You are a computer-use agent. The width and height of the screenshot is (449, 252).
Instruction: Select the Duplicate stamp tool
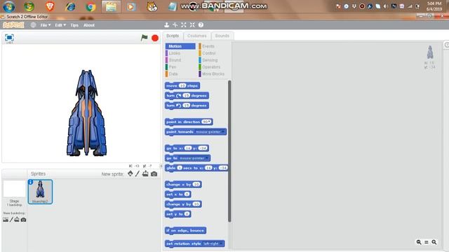coord(167,25)
